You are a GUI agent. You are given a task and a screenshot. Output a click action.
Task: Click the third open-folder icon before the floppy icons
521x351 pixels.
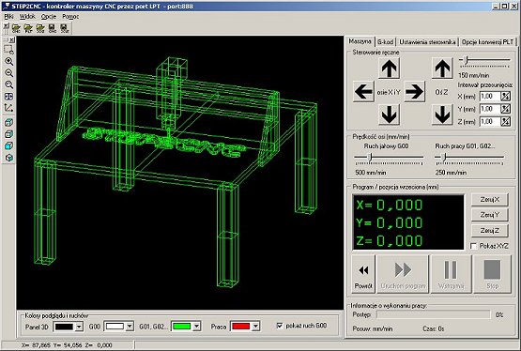[x=40, y=28]
